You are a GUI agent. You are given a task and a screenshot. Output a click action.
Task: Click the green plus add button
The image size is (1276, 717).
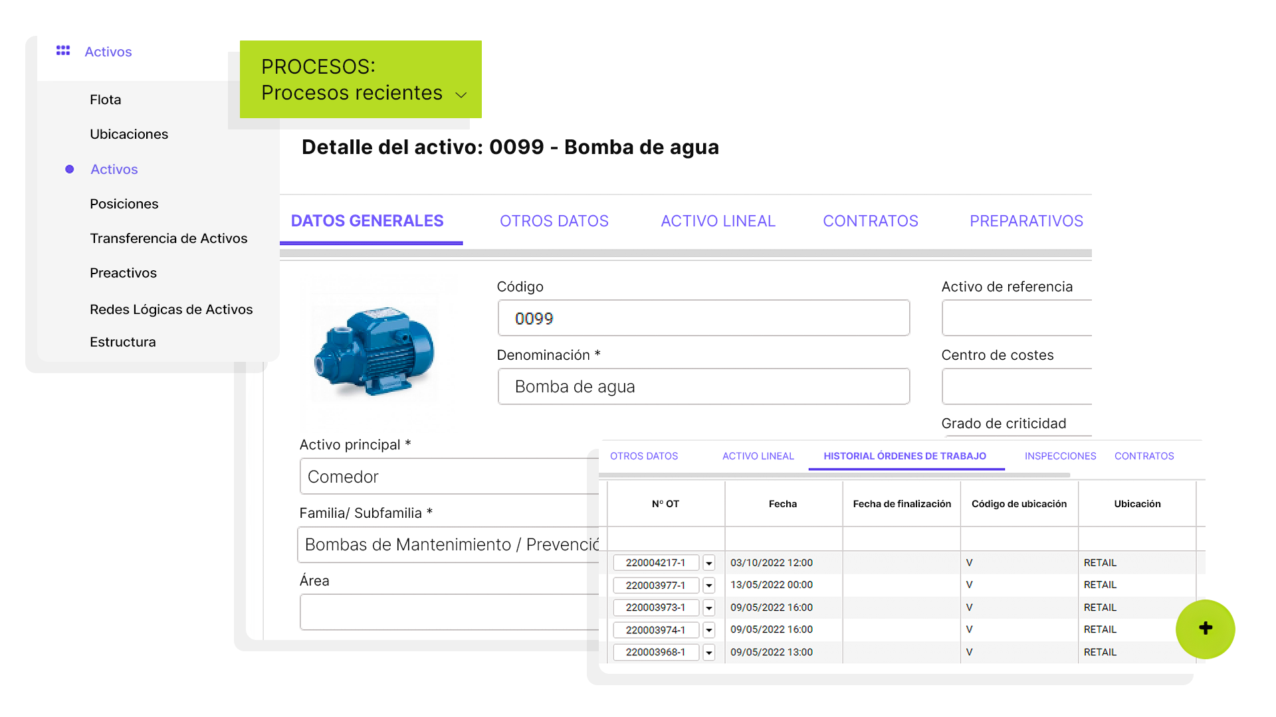click(x=1205, y=629)
